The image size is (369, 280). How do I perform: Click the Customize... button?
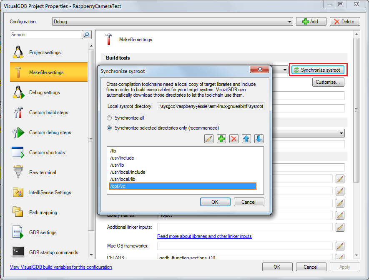(x=328, y=82)
